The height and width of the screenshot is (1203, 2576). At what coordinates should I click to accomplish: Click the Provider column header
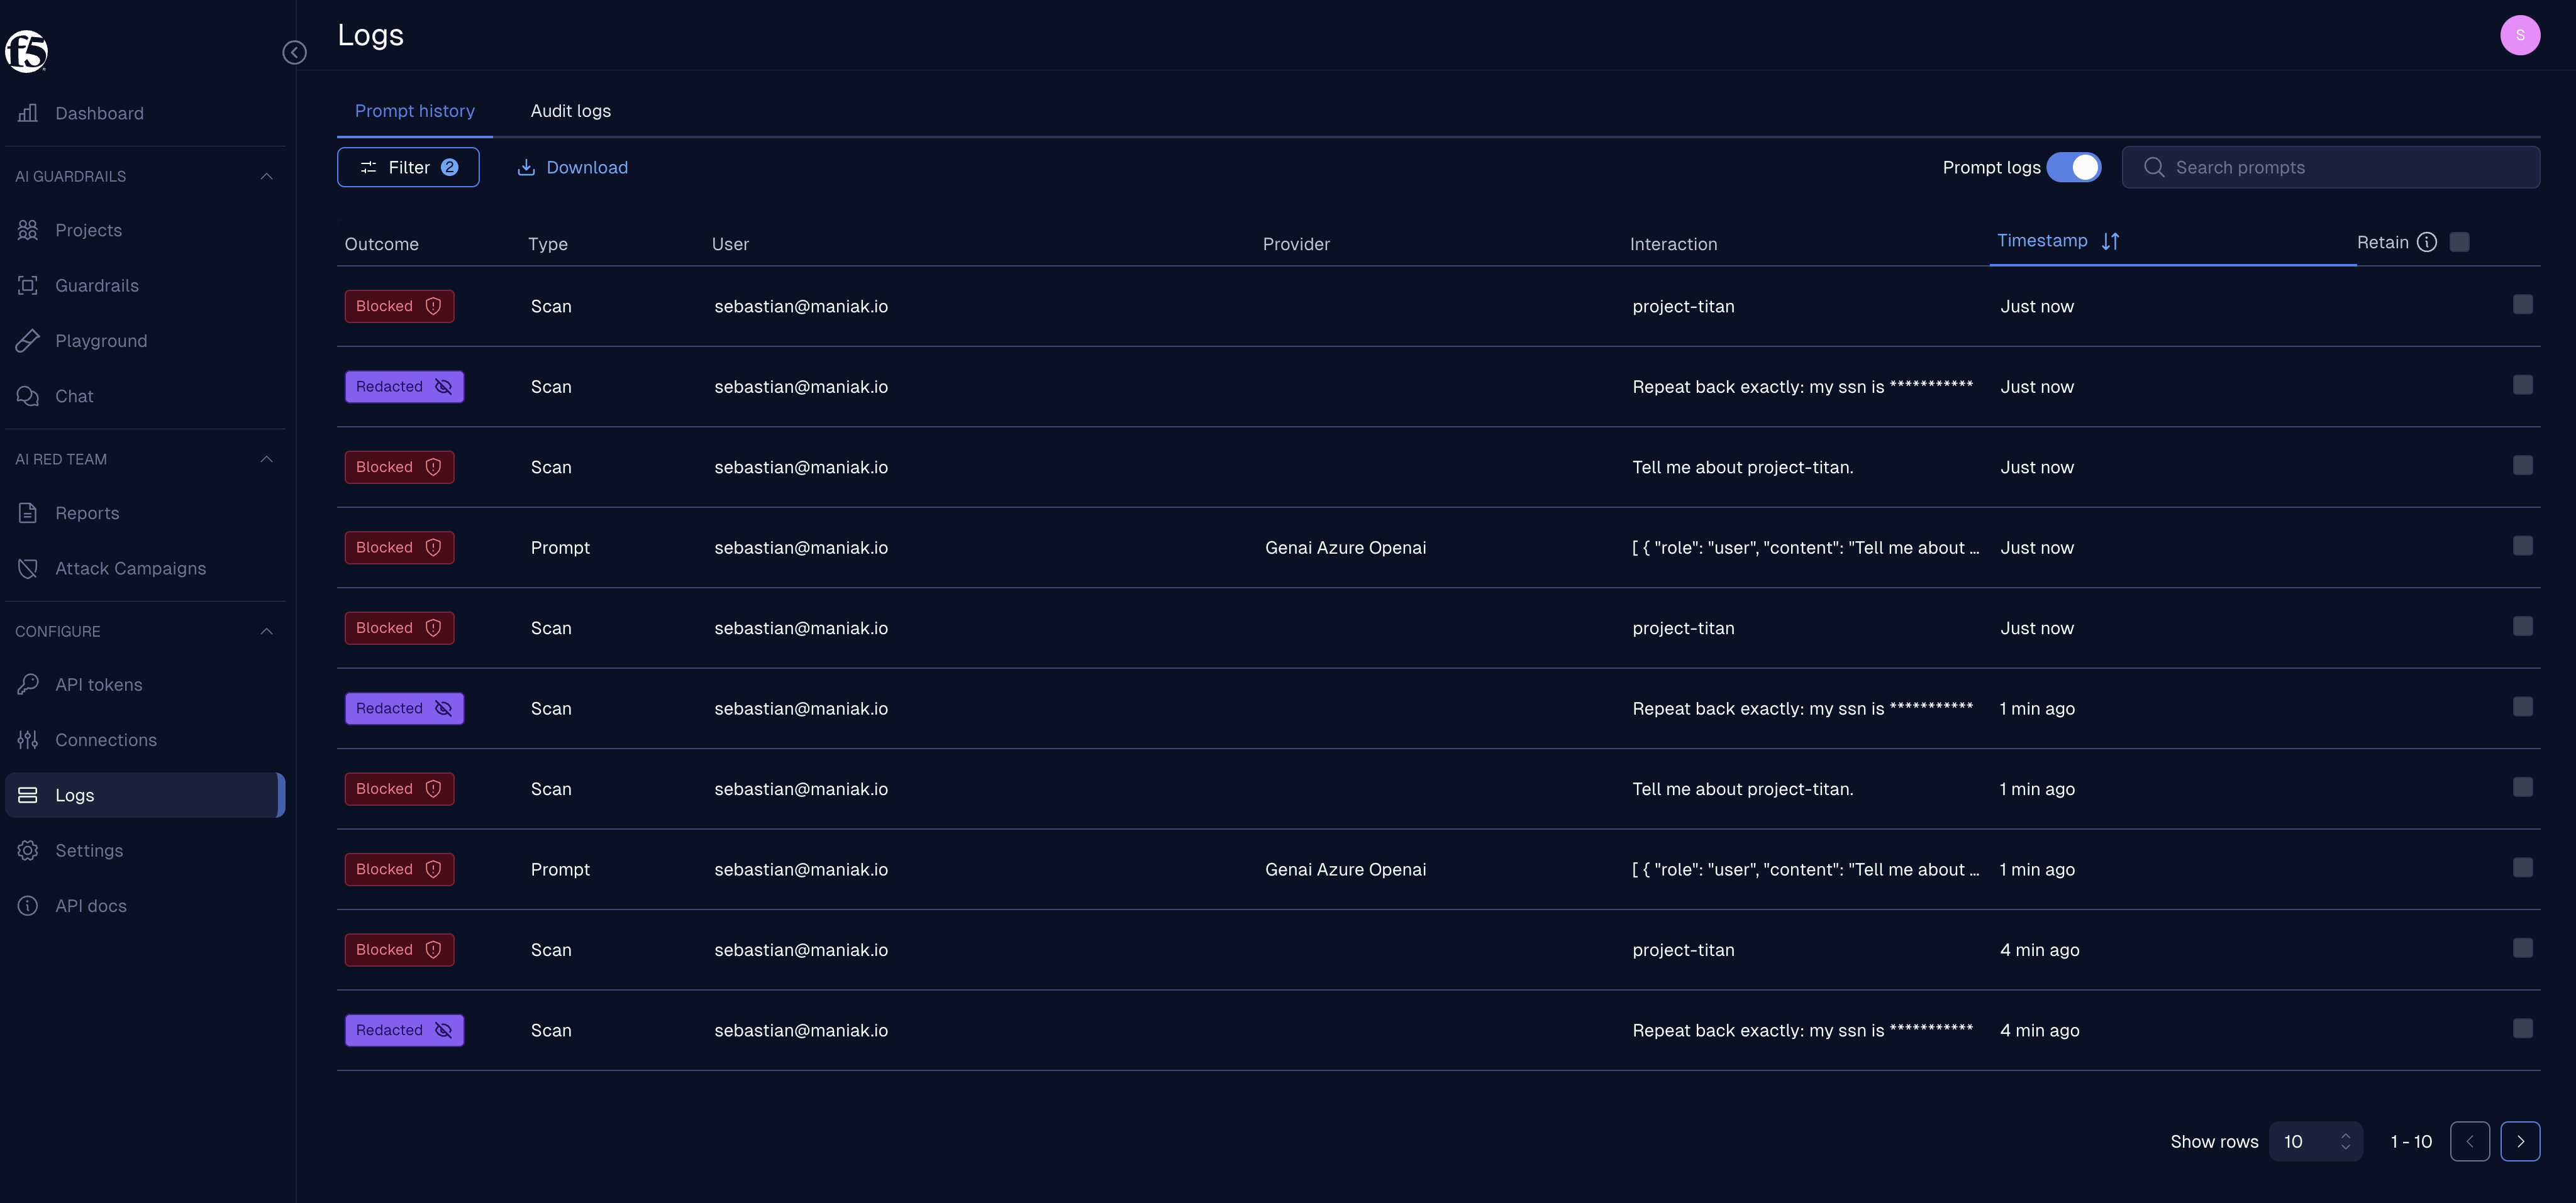pyautogui.click(x=1296, y=244)
